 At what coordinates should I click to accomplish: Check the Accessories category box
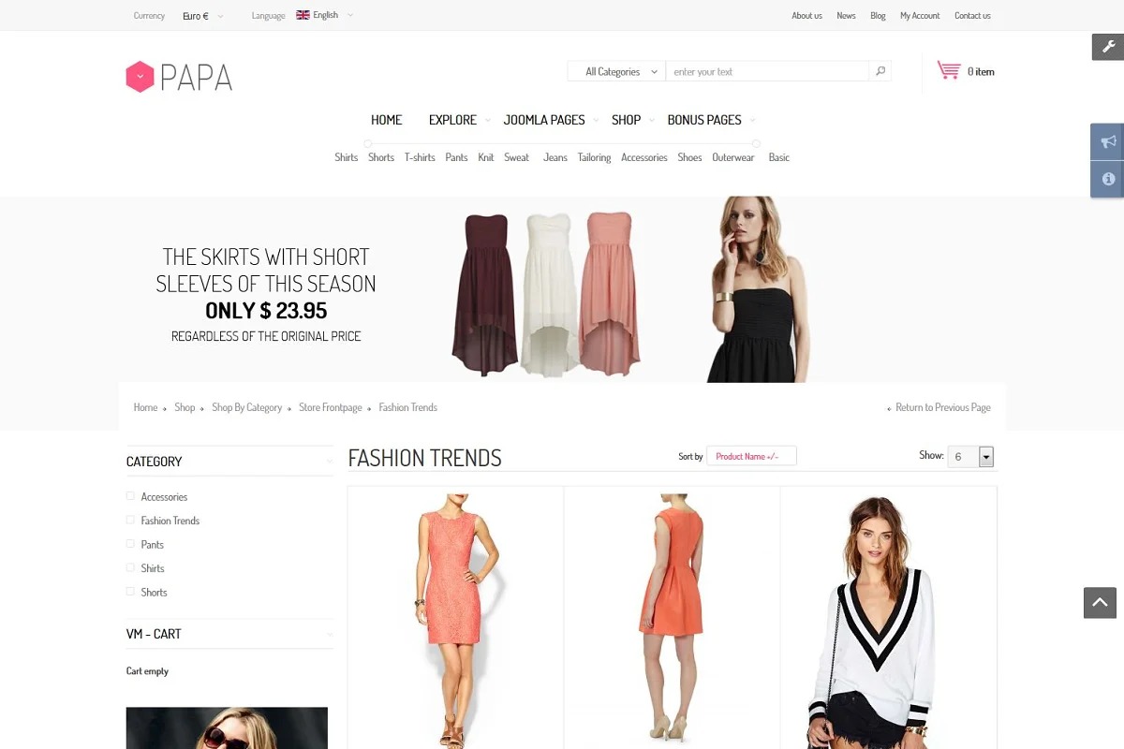point(131,496)
